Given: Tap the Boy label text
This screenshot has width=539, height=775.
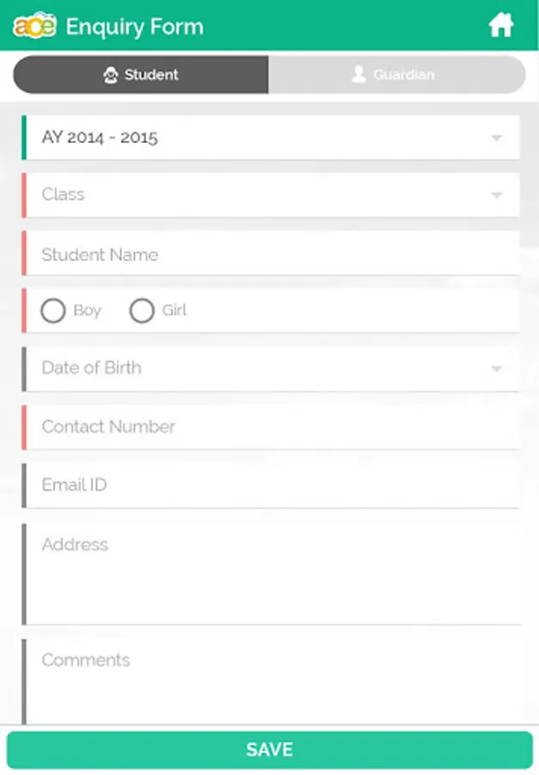Looking at the screenshot, I should pos(87,311).
